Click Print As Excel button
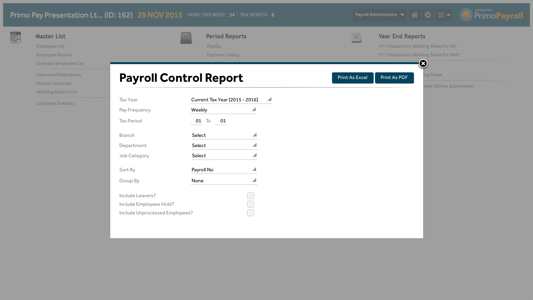Viewport: 533px width, 300px height. (352, 77)
